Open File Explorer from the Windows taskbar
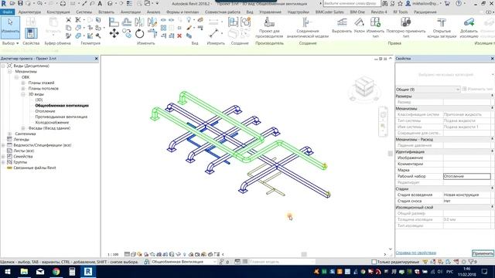The image size is (495, 278). click(24, 271)
